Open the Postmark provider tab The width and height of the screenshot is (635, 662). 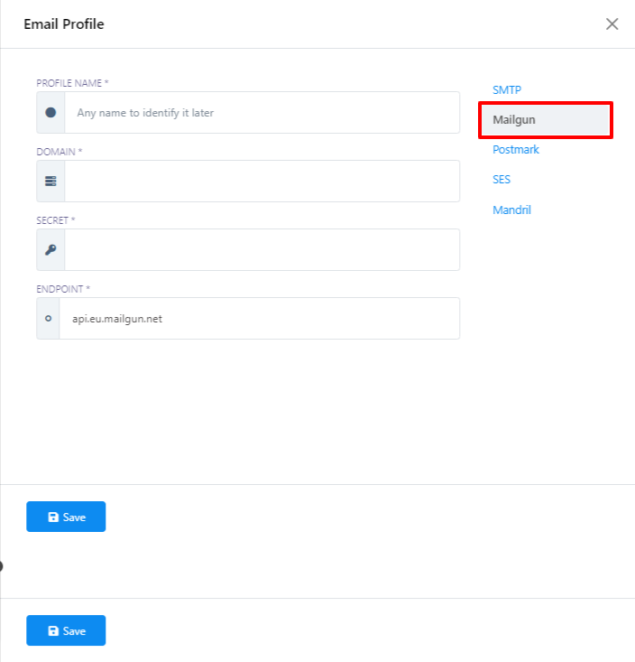(x=516, y=149)
